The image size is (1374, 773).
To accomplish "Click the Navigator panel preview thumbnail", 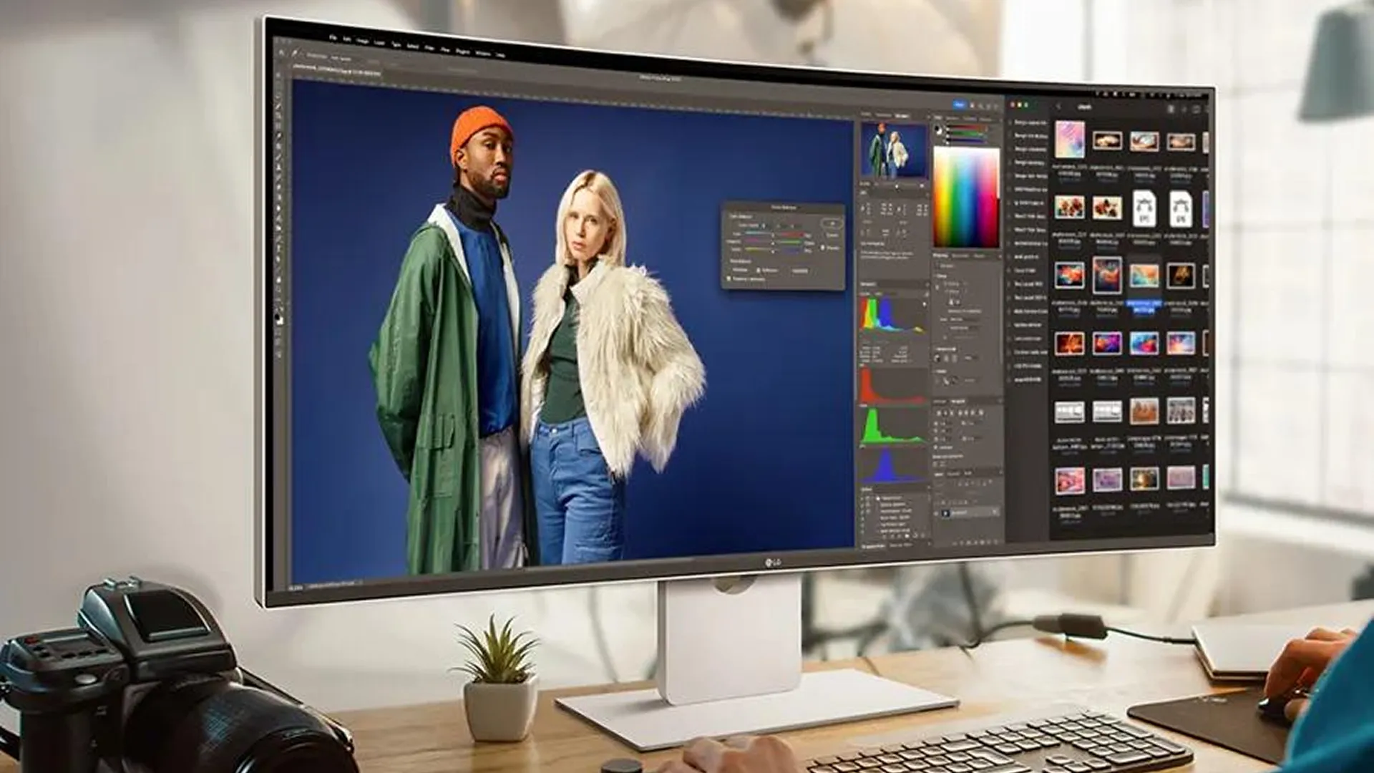I will (x=894, y=150).
